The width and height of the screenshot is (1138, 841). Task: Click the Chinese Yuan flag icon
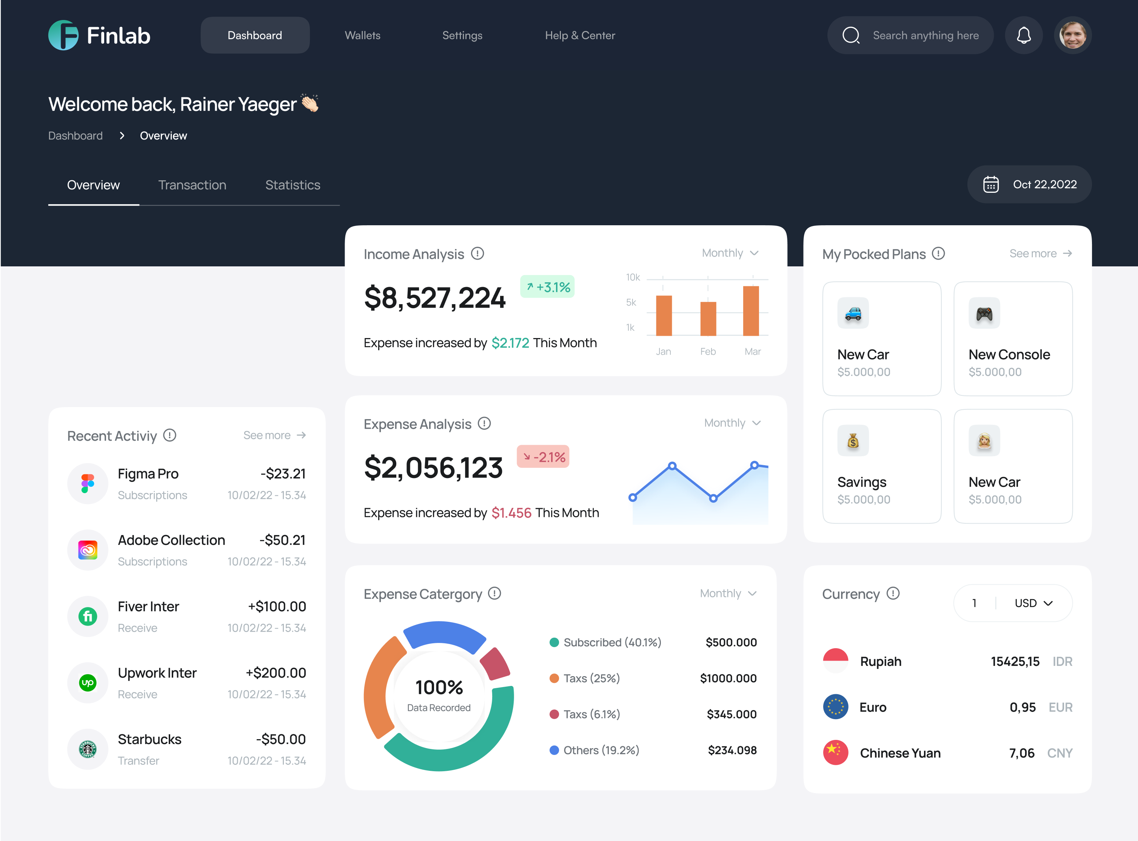(836, 753)
